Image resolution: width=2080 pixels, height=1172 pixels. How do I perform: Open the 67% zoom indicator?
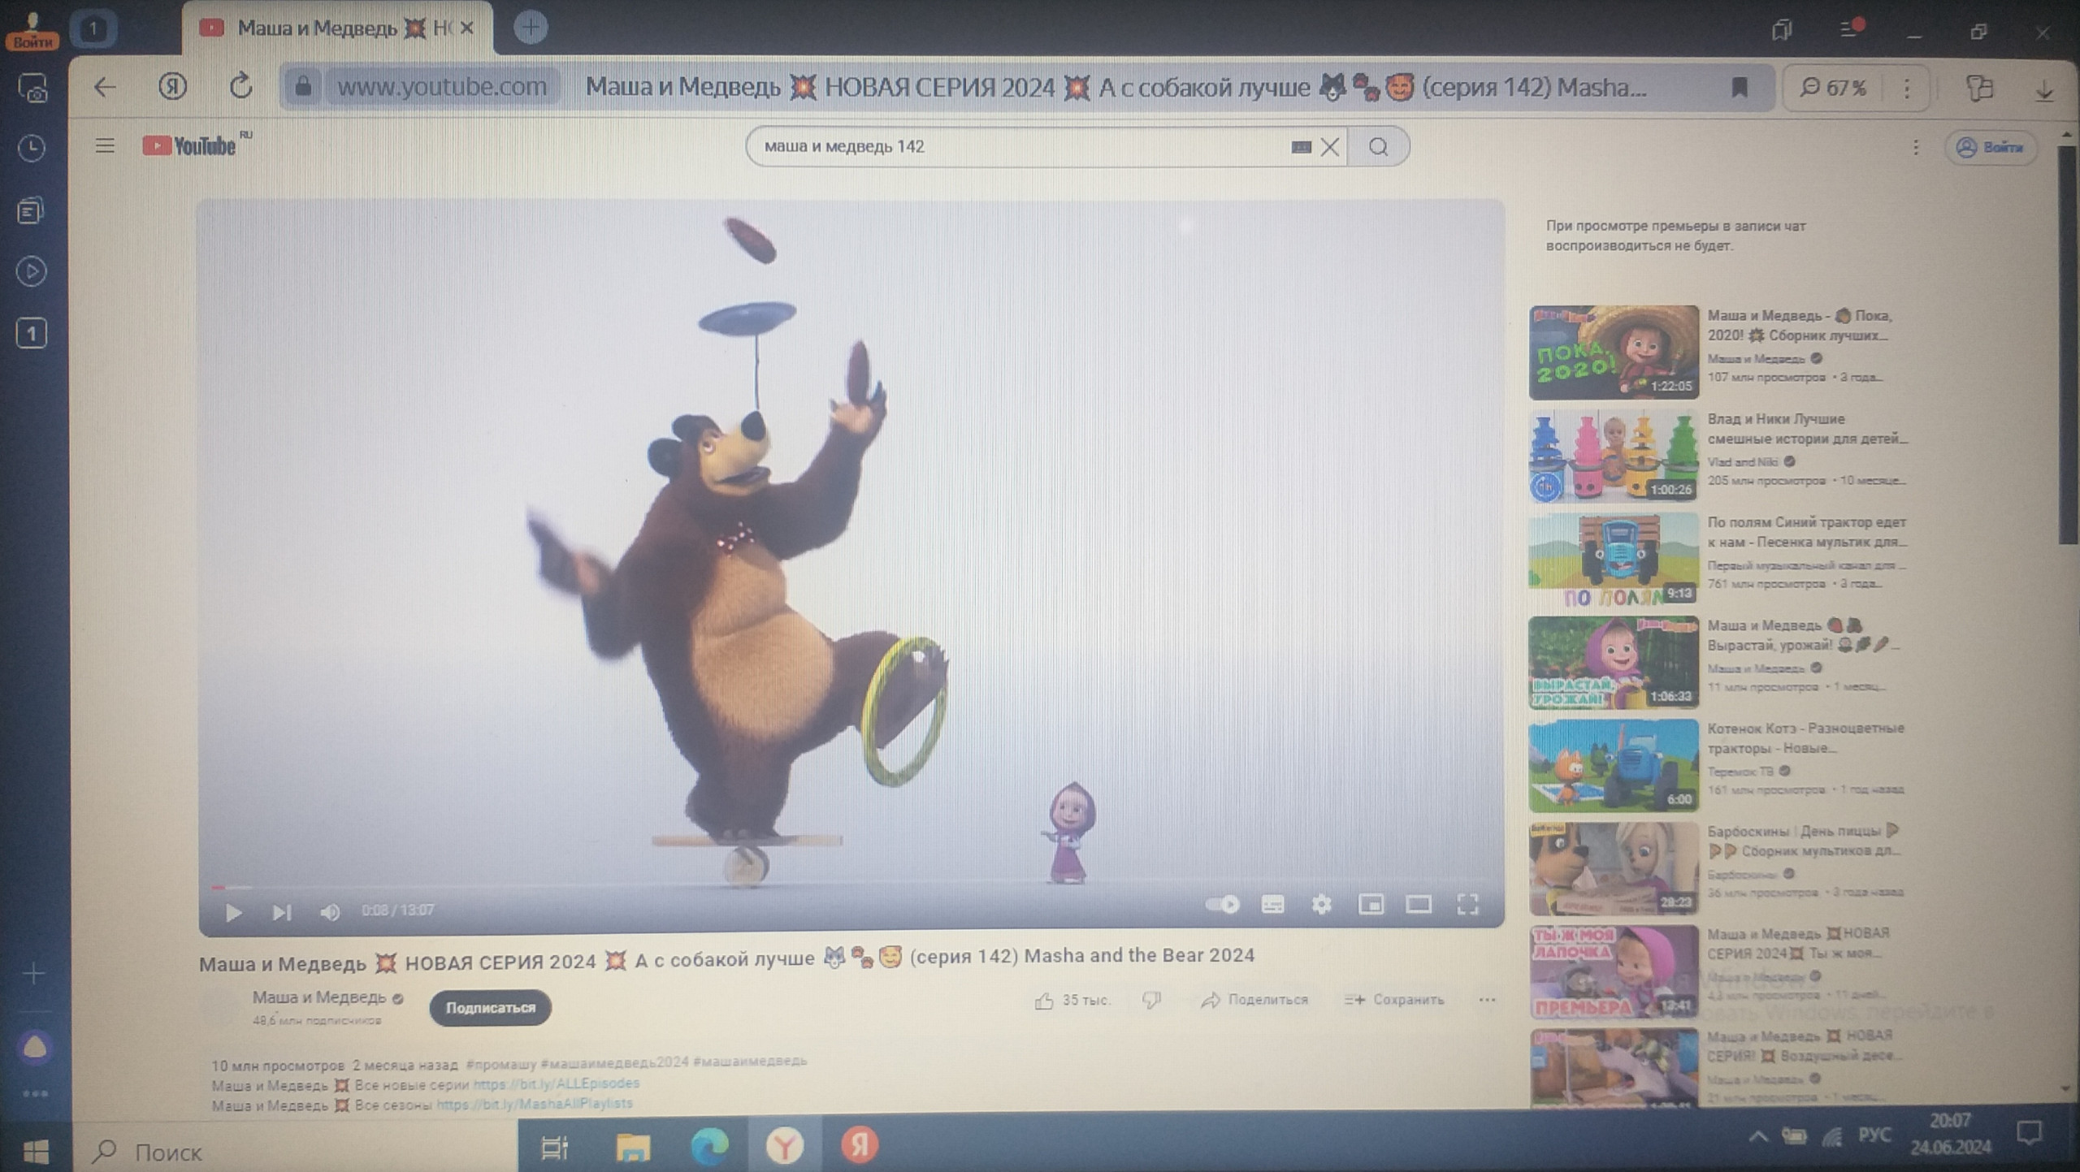pos(1833,87)
